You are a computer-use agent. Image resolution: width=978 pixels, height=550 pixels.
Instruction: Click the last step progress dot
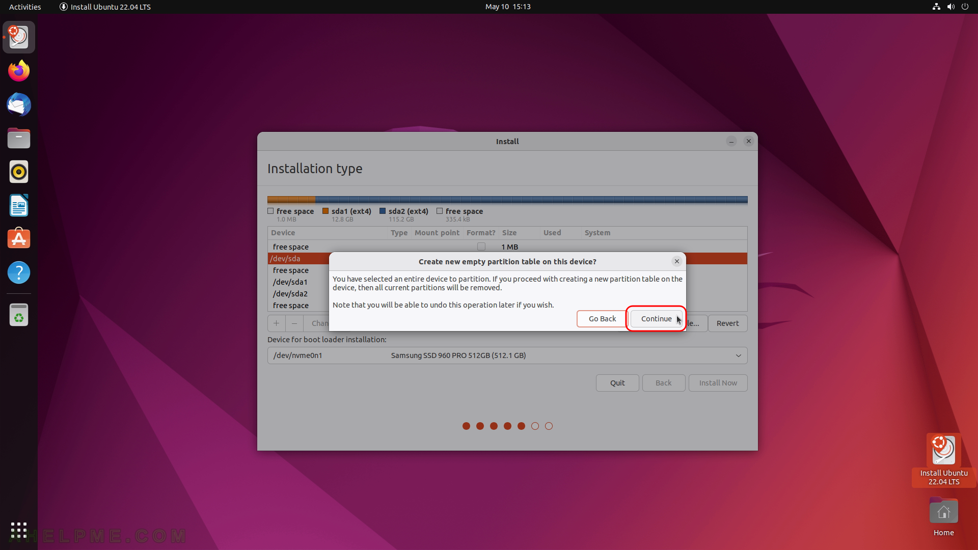[x=549, y=426]
